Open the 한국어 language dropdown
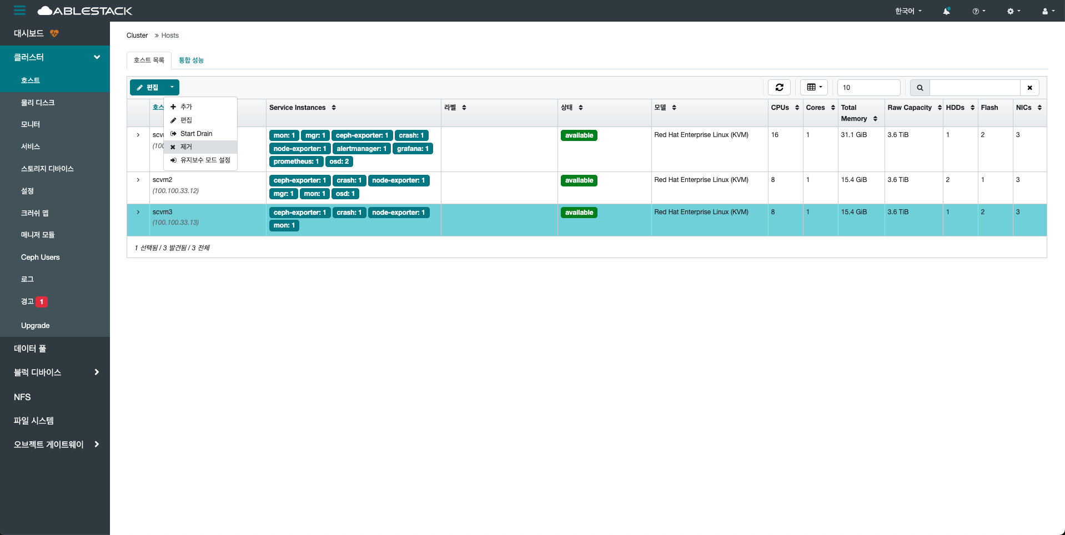The image size is (1065, 535). 908,11
